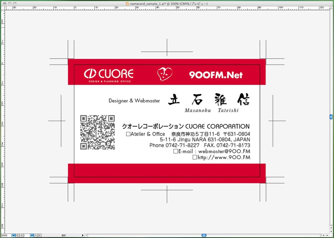Select the 立石雅信 calligraphy name
Viewport: 334px width, 238px height.
tap(209, 100)
